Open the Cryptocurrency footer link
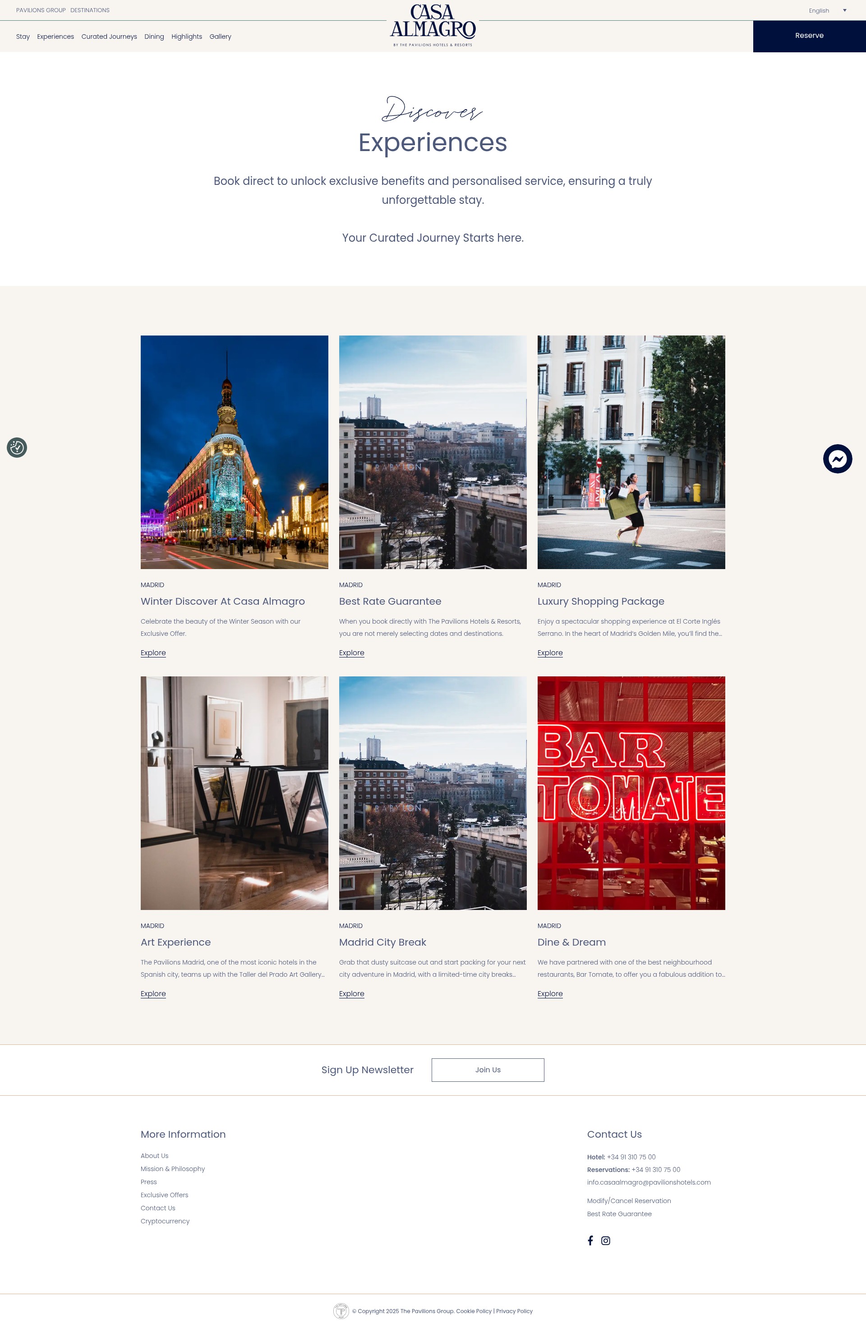This screenshot has height=1328, width=866. pos(165,1221)
